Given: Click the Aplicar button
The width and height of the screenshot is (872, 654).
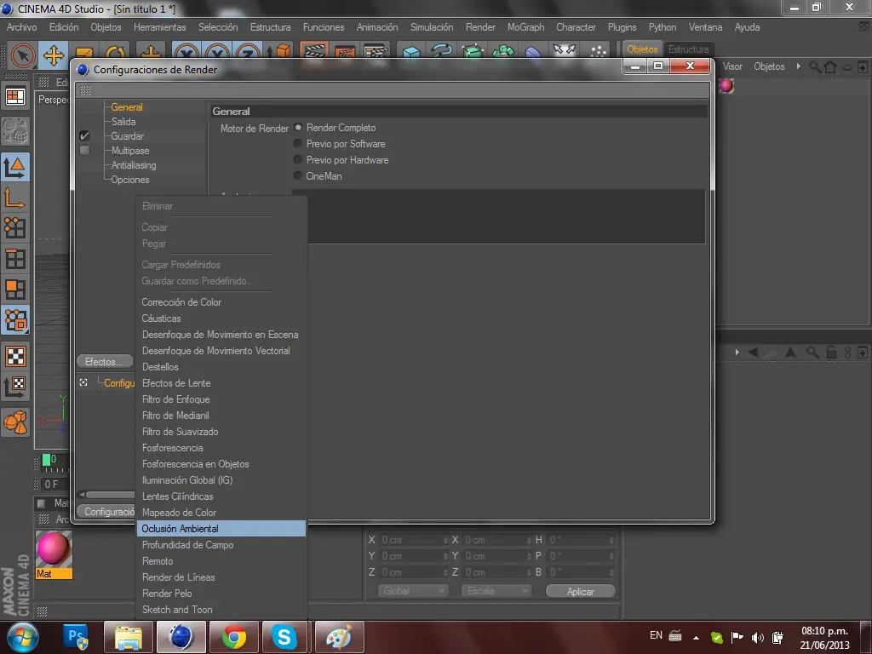Looking at the screenshot, I should [581, 591].
